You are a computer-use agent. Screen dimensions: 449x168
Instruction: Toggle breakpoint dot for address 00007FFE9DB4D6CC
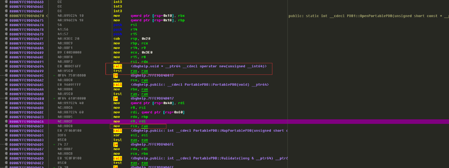tap(7, 131)
